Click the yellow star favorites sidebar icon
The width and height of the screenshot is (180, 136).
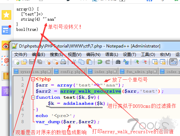click(6, 15)
